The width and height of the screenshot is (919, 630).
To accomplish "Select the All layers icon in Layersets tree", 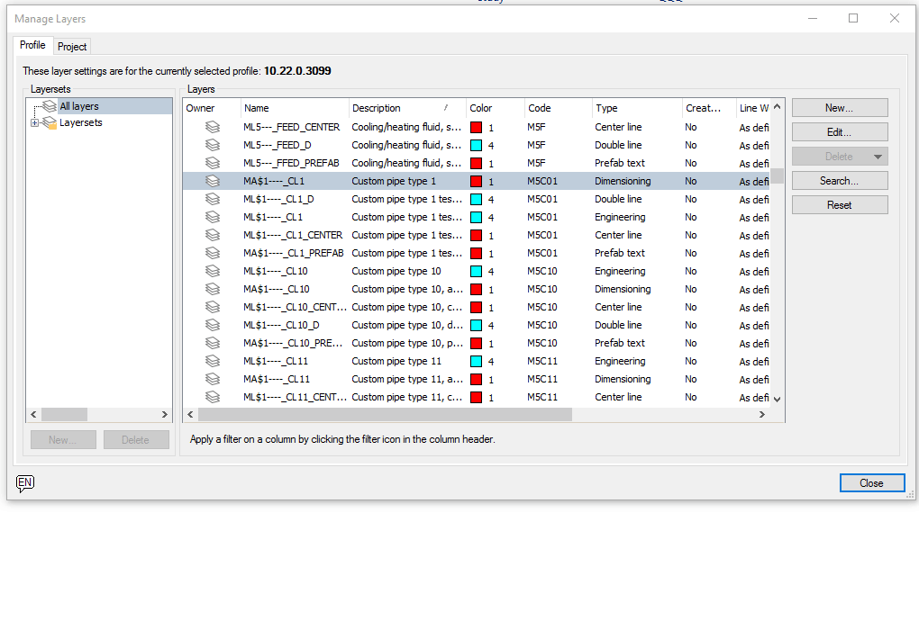I will (x=50, y=106).
